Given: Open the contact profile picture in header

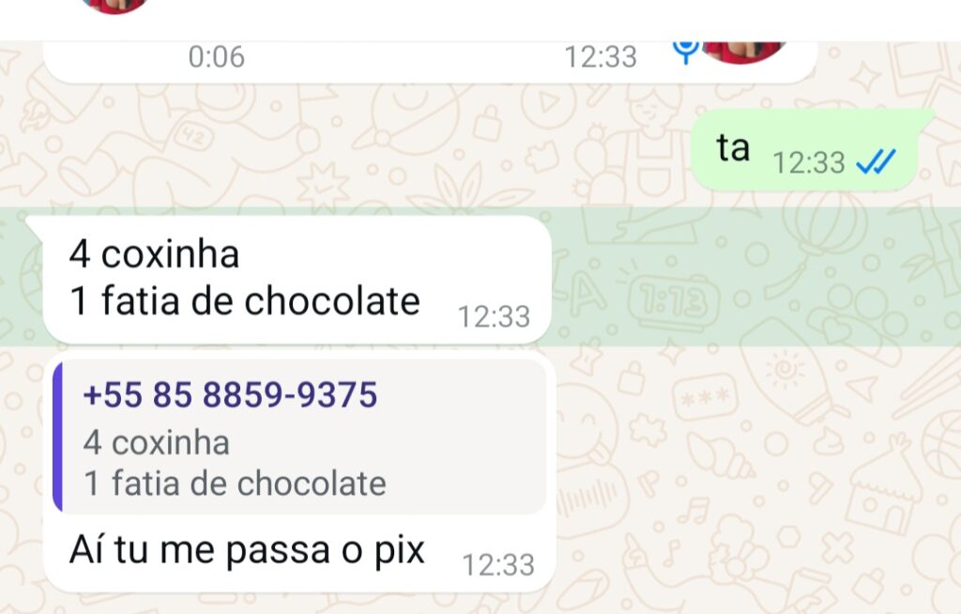Looking at the screenshot, I should pos(114,5).
